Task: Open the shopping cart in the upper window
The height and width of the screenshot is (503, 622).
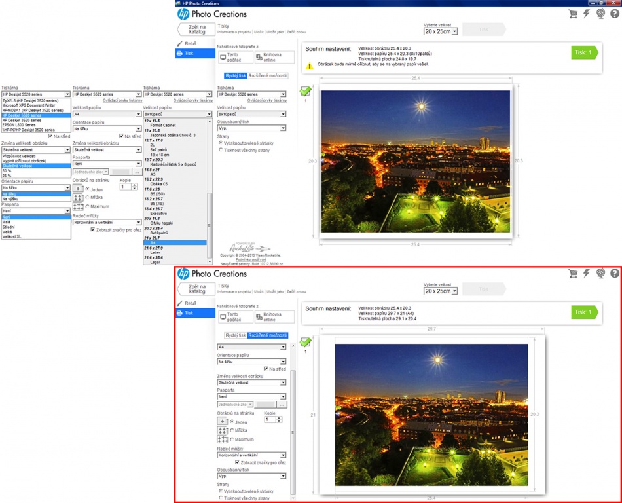Action: (573, 14)
